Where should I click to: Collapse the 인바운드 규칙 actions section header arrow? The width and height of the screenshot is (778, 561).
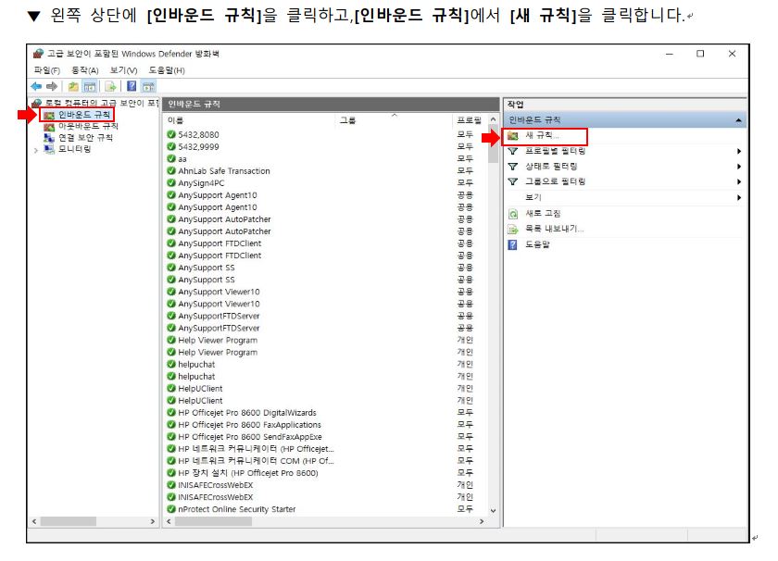pos(738,120)
